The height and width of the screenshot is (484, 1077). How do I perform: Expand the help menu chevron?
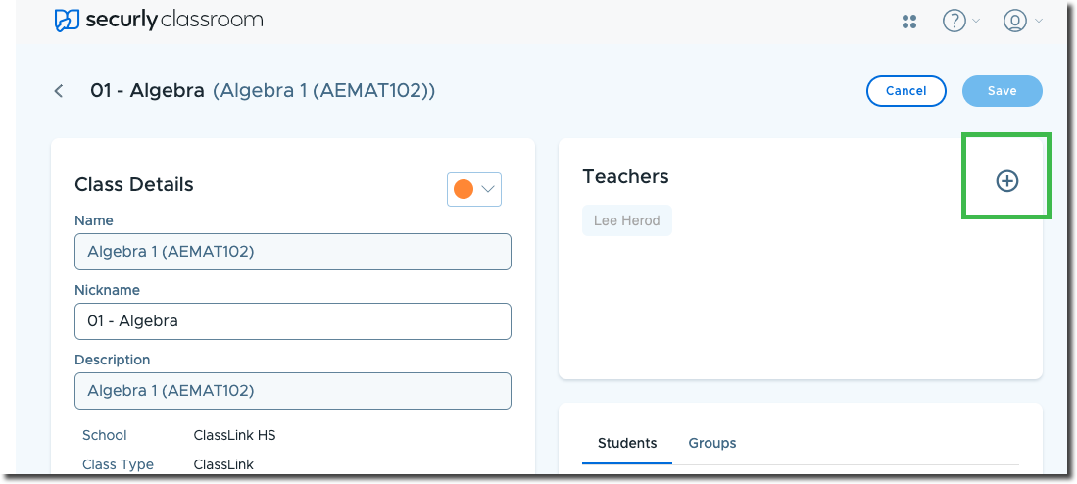(x=976, y=21)
